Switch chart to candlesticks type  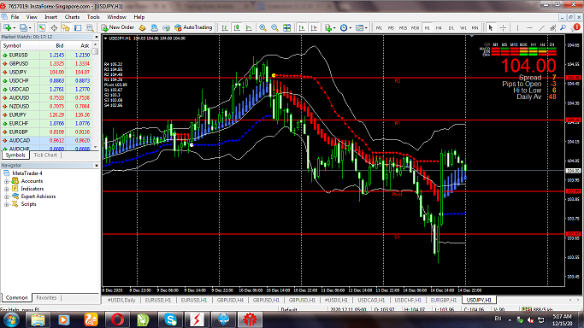(x=237, y=27)
